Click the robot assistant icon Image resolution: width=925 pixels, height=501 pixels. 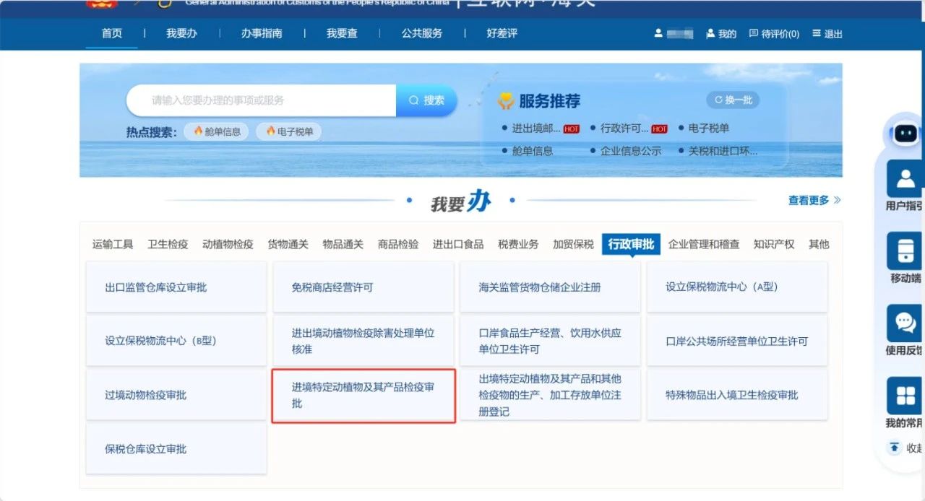(905, 134)
